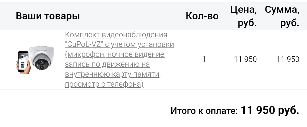Viewport: 307px width, 127px height.
Task: Click the "Ваши товары" table header
Action: pos(48,16)
